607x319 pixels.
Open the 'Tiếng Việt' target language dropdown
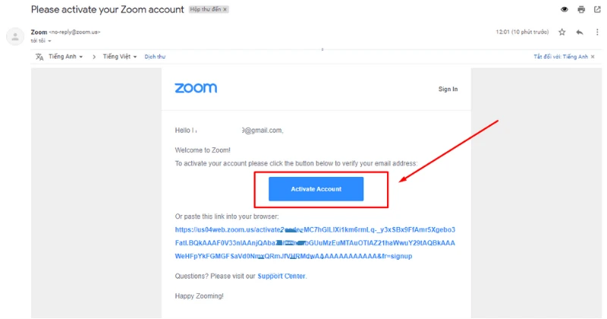[120, 57]
